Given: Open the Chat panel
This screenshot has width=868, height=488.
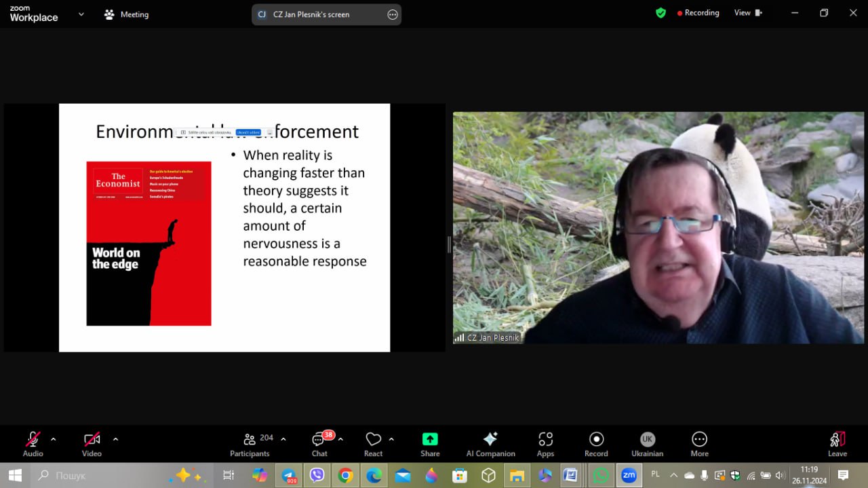Looking at the screenshot, I should click(x=319, y=443).
